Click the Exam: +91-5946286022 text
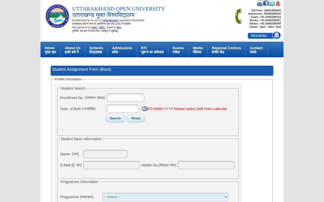 coord(266,17)
